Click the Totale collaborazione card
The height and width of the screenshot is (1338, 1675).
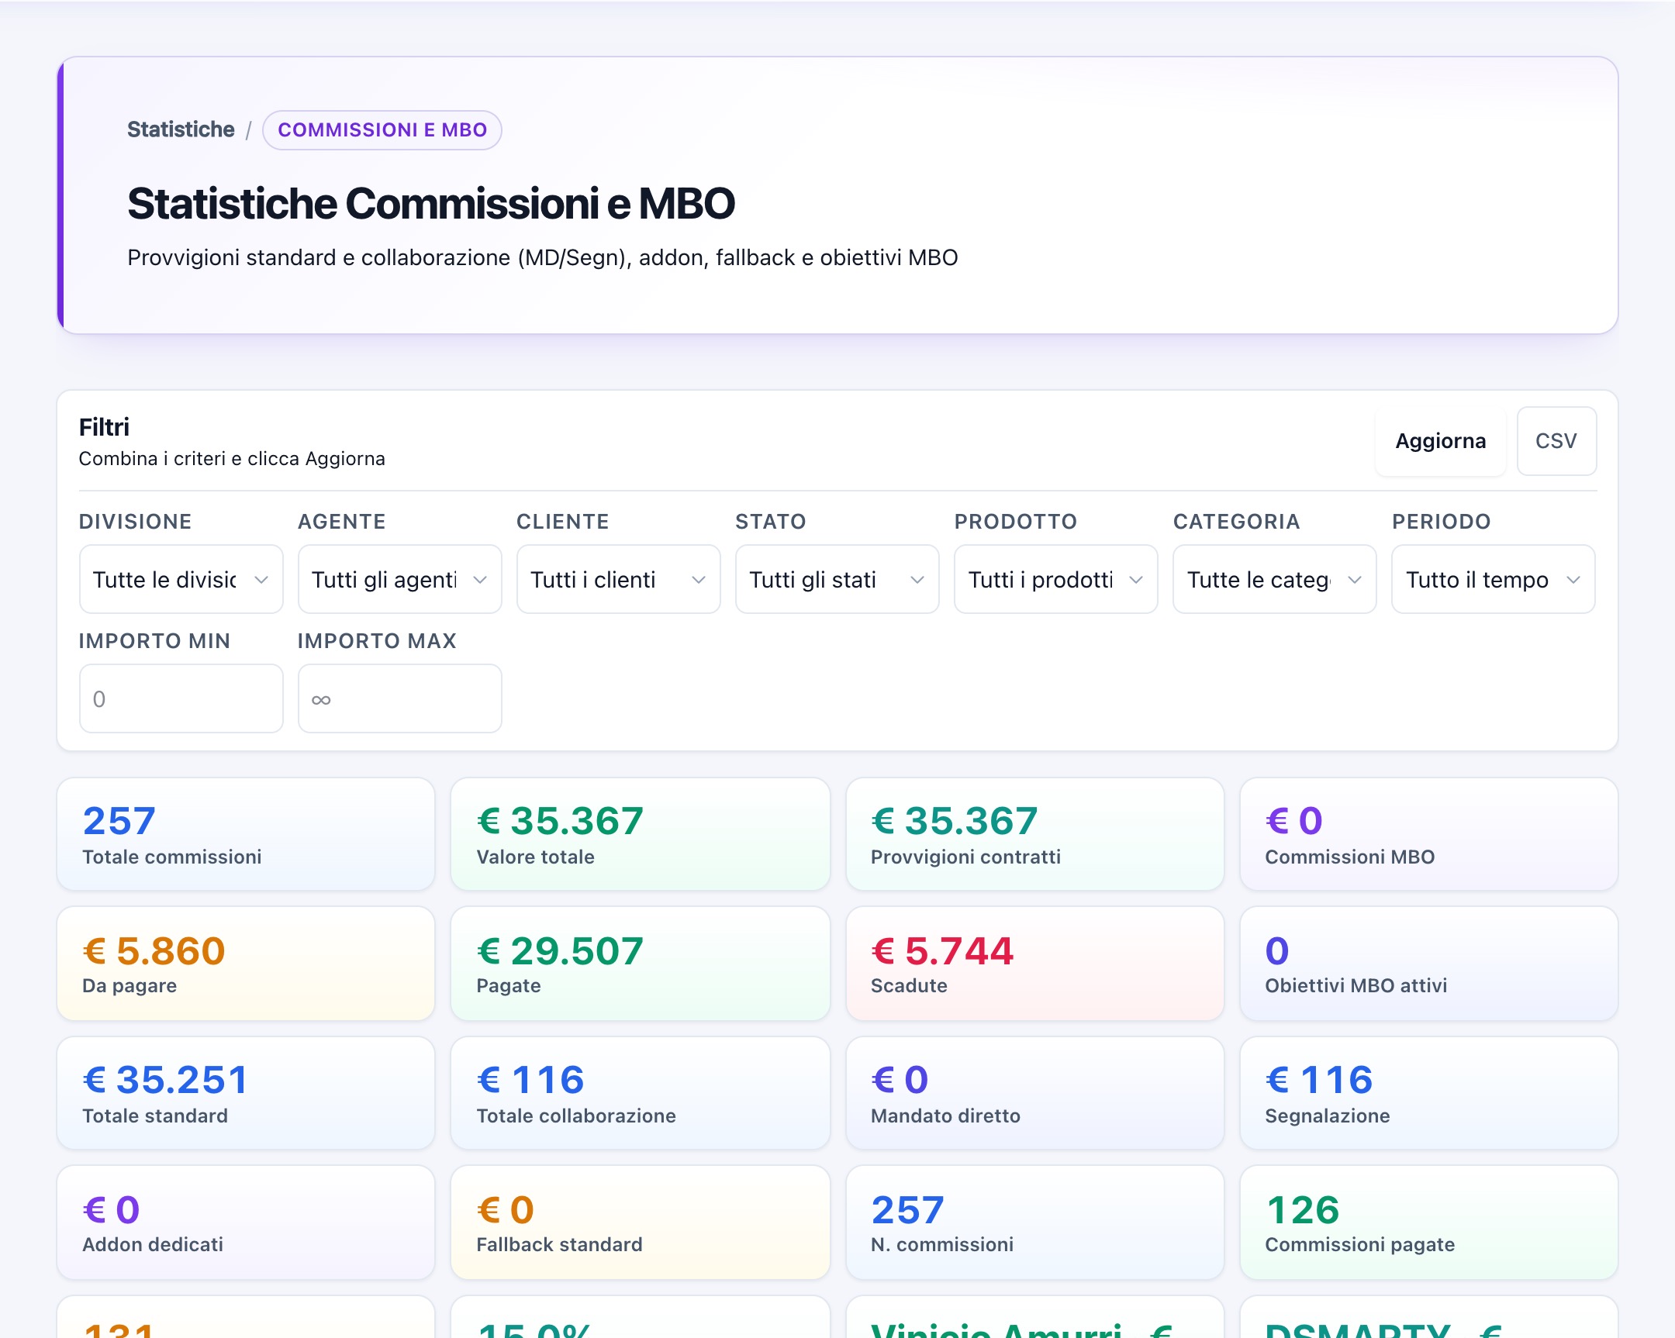point(641,1093)
